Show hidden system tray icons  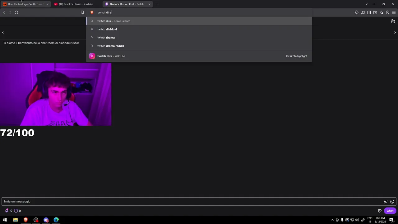click(332, 220)
